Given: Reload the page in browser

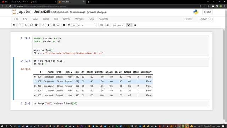Looking at the screenshot, I should tap(10, 6).
